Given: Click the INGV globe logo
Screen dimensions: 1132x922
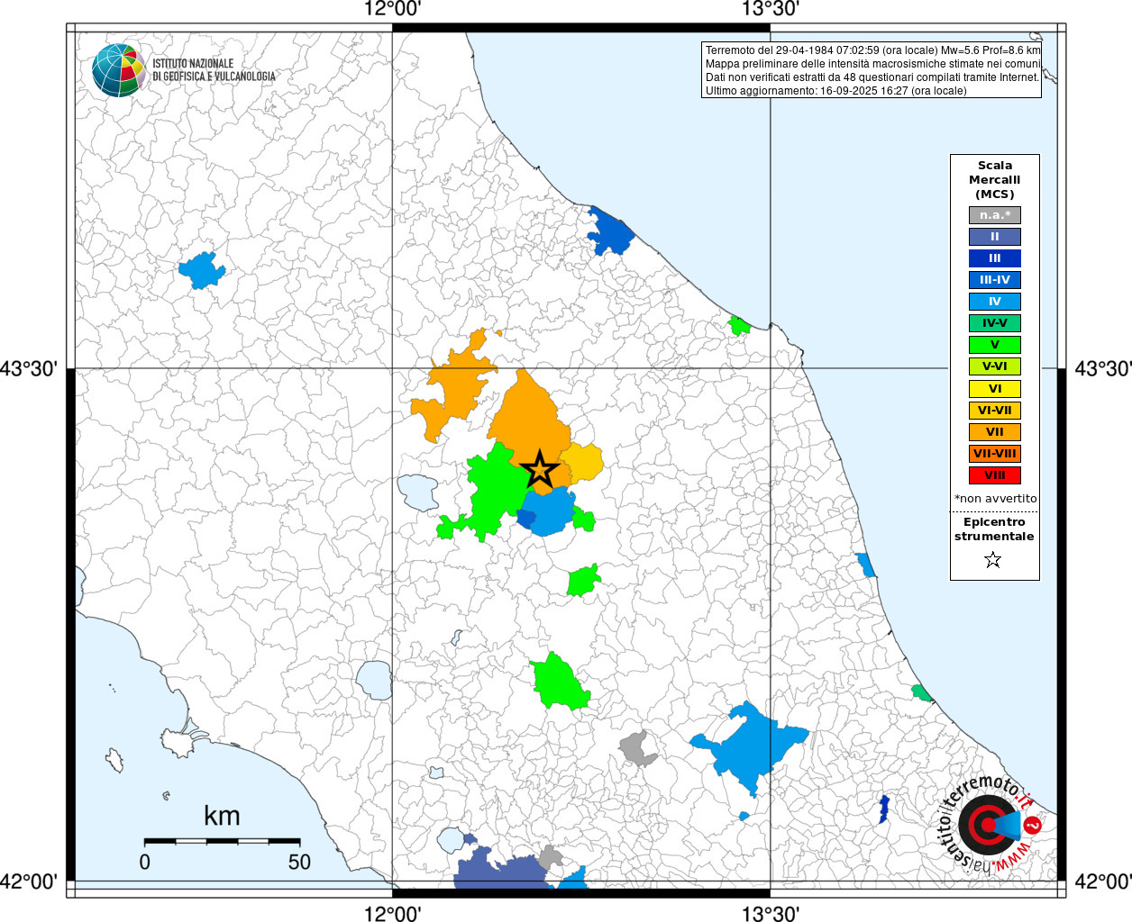Looking at the screenshot, I should pyautogui.click(x=118, y=70).
